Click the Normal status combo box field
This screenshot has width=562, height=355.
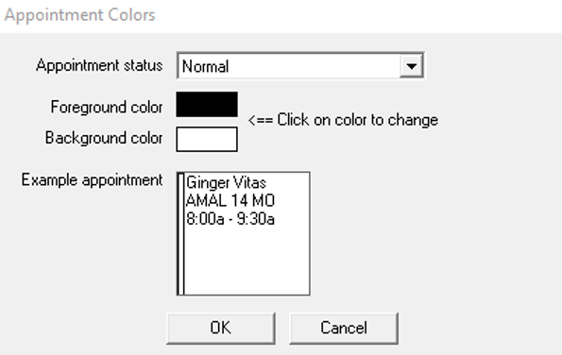[x=300, y=65]
